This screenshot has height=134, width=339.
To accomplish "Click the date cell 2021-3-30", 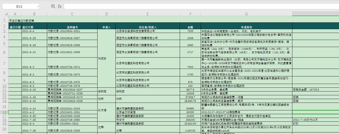I will click(x=34, y=116).
